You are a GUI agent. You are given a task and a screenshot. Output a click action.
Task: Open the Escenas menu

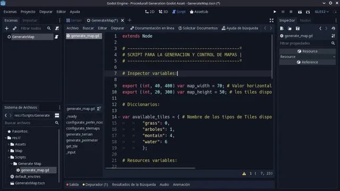10,12
